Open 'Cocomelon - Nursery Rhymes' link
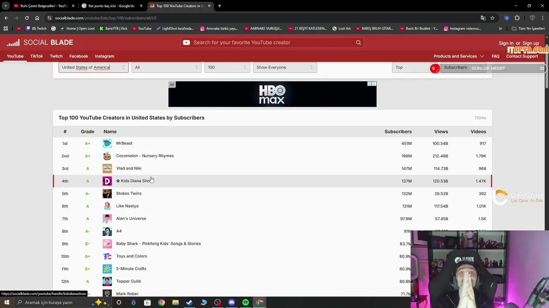The image size is (549, 308). [x=145, y=156]
